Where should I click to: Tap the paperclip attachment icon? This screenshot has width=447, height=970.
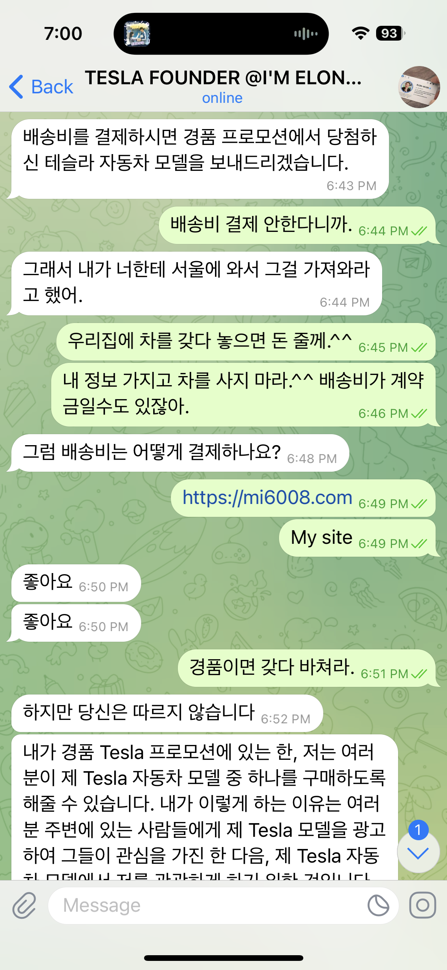point(24,905)
